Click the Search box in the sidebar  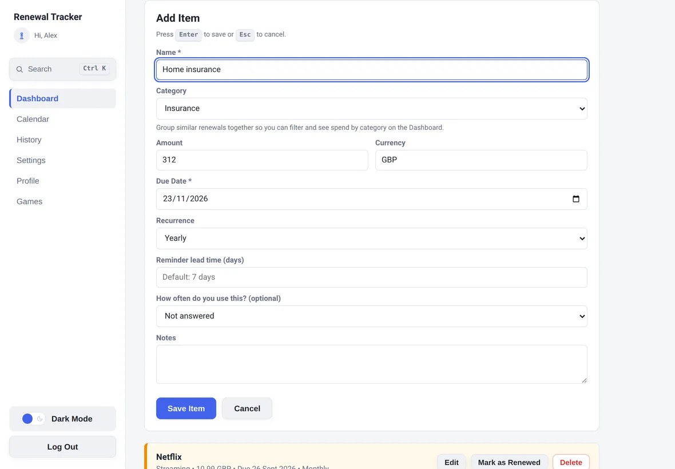(62, 69)
